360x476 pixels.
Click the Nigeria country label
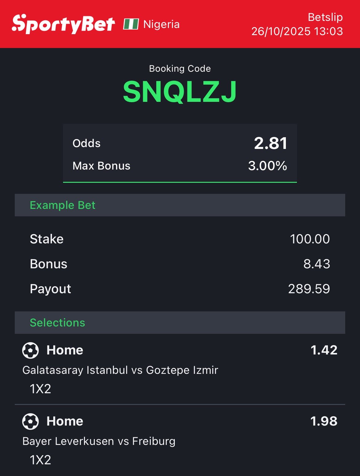click(161, 24)
